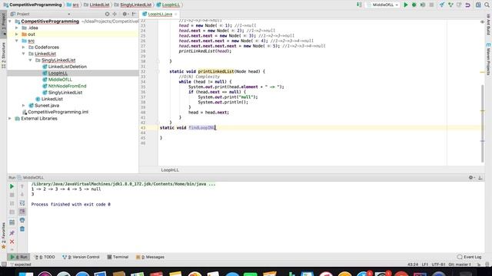Click the Stop square in Run panel
This screenshot has height=276, width=492.
click(12, 195)
